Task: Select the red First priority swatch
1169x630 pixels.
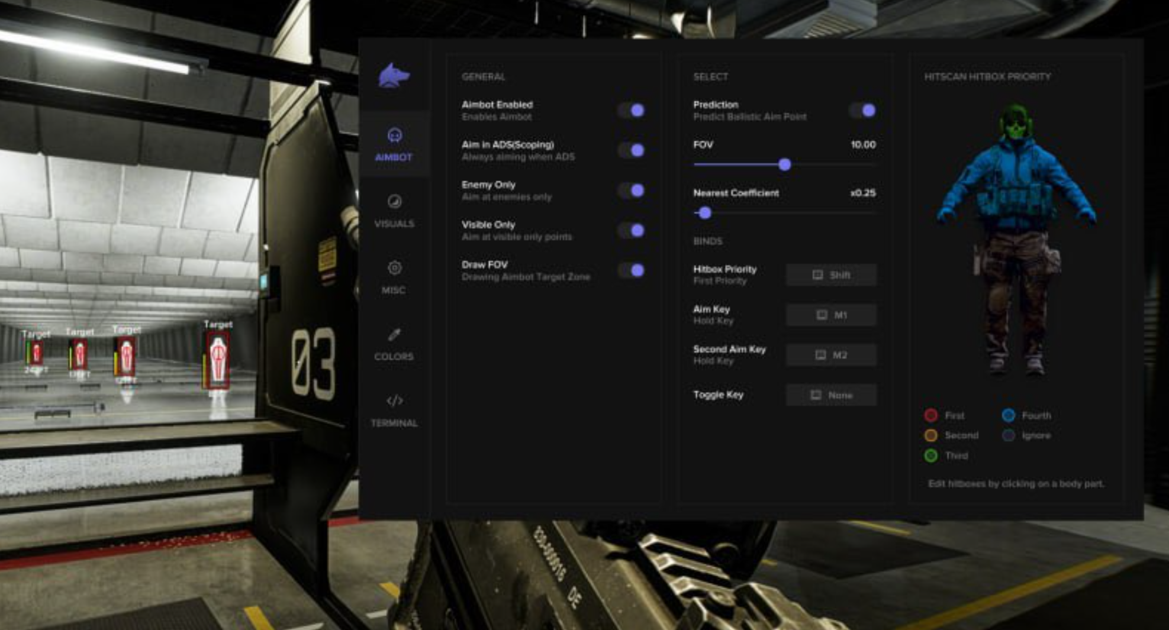Action: [x=931, y=415]
